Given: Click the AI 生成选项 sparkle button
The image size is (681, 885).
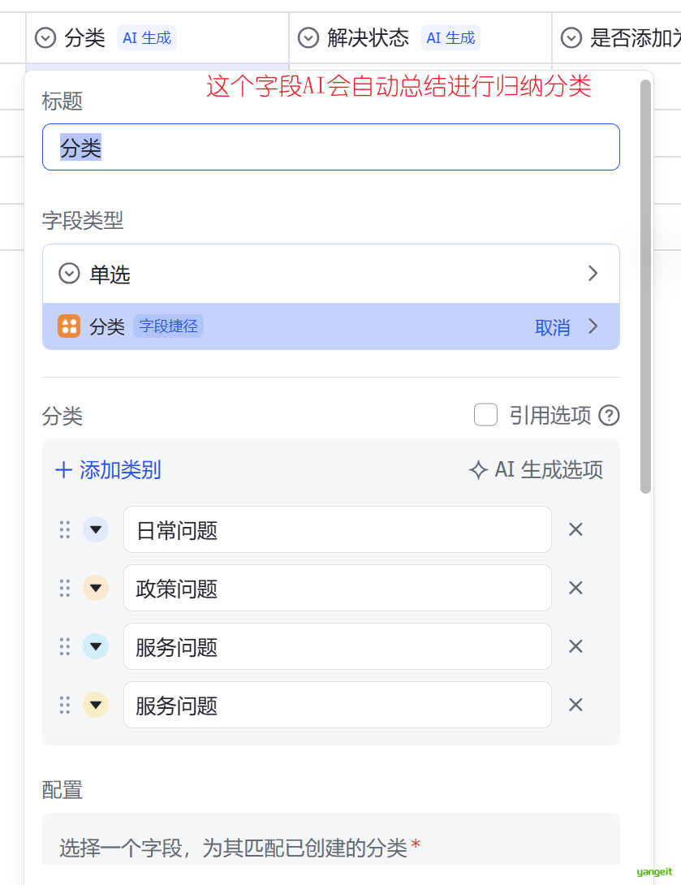Looking at the screenshot, I should 537,470.
